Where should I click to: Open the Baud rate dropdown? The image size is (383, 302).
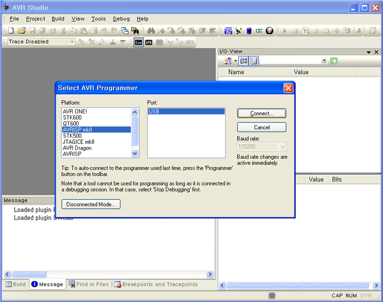(283, 147)
